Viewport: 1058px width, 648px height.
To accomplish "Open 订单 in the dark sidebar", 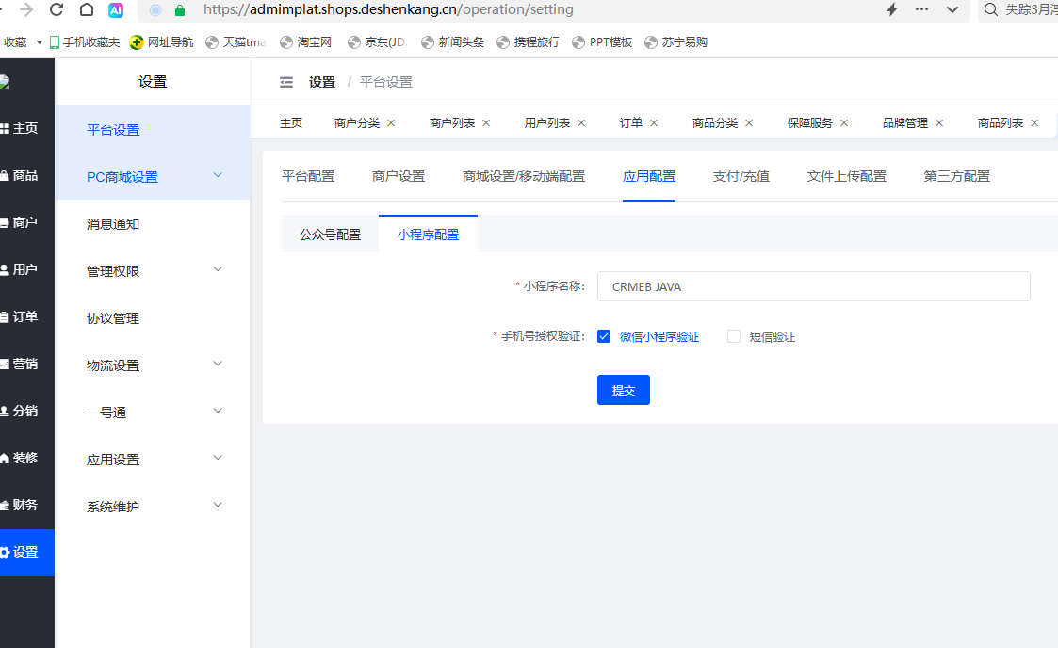I will pos(25,316).
